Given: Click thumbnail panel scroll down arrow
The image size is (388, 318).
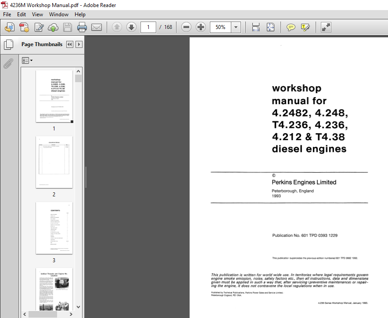Looking at the screenshot, I should click(x=79, y=307).
